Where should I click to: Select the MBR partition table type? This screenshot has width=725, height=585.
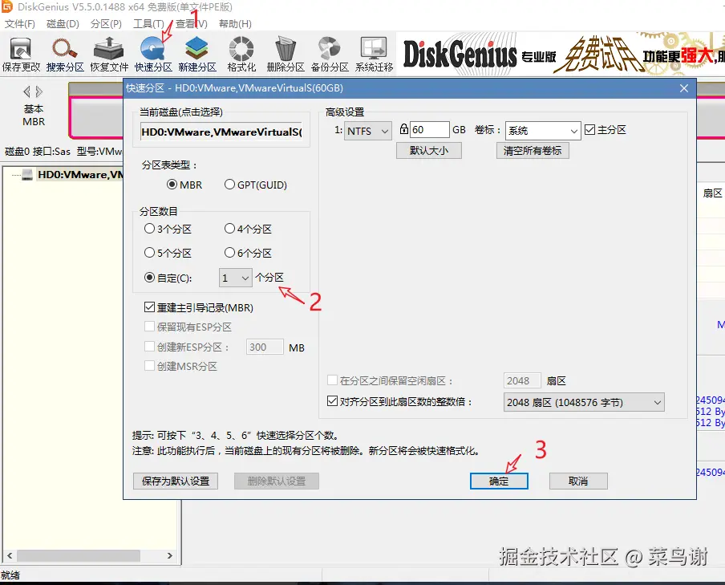[x=184, y=185]
